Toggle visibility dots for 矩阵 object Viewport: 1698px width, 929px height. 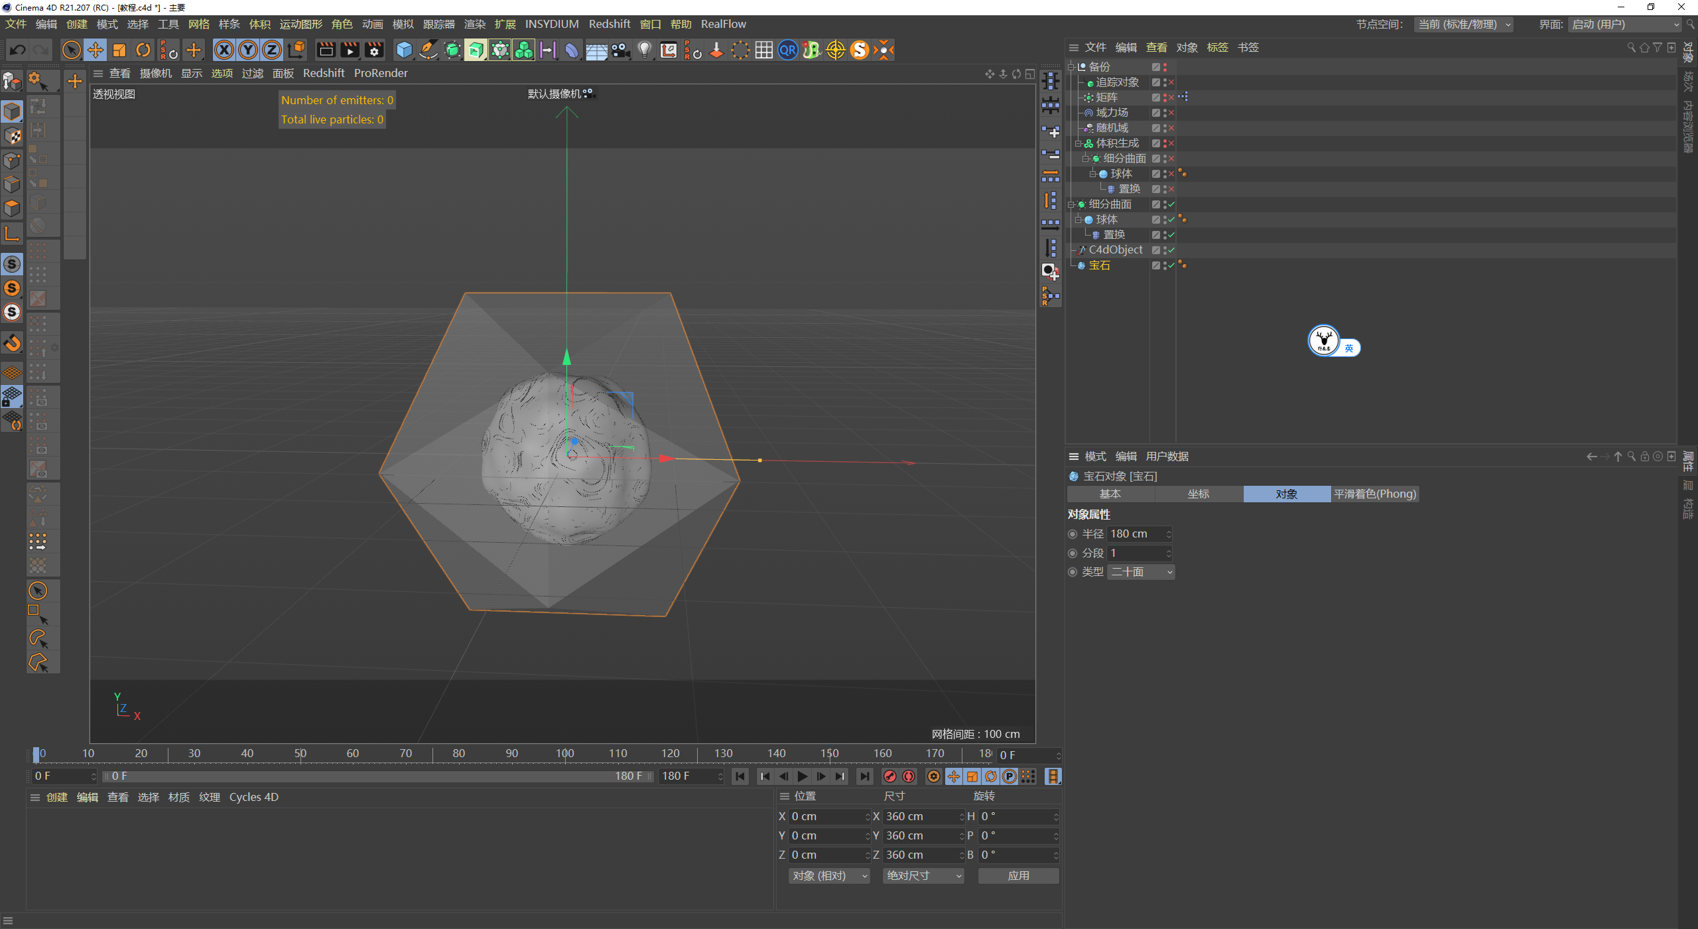click(1165, 98)
